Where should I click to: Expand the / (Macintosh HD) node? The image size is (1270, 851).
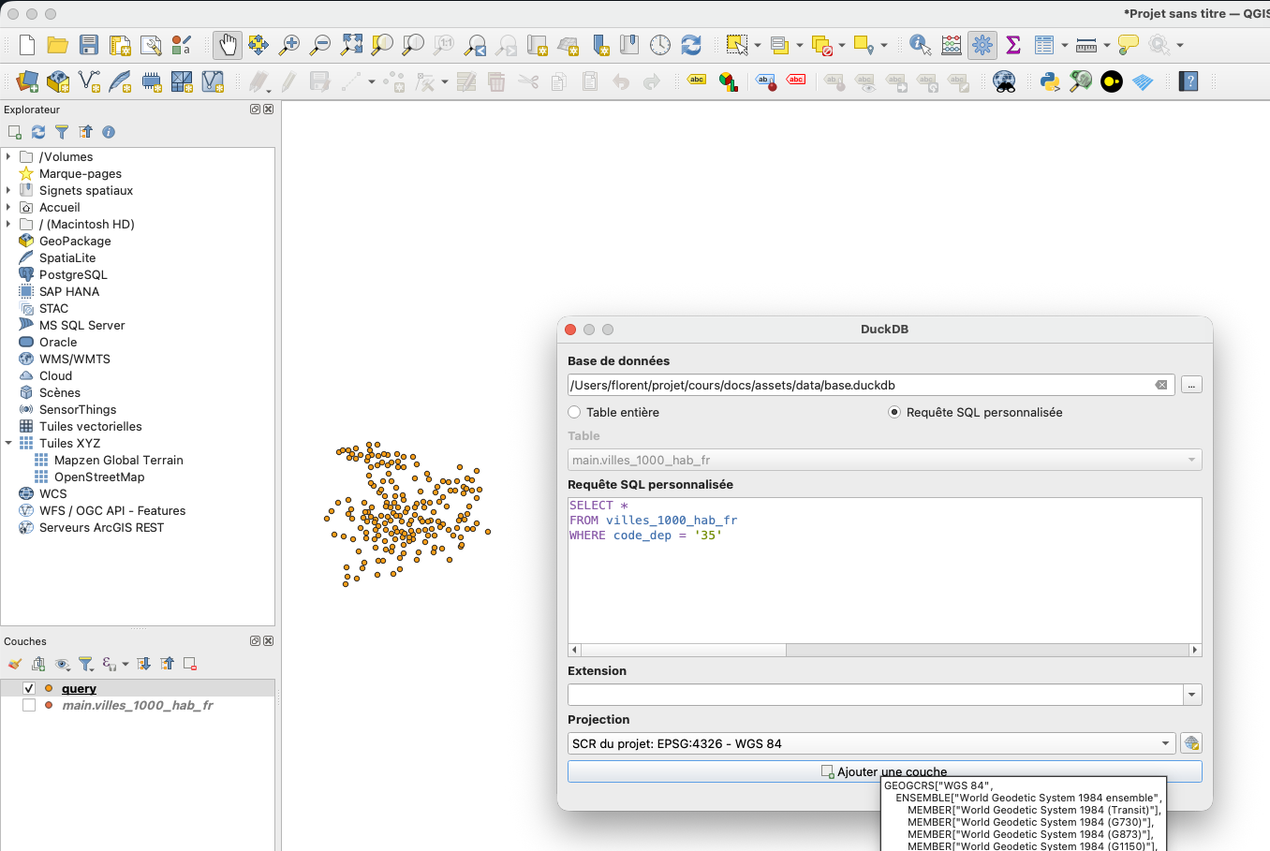coord(8,224)
